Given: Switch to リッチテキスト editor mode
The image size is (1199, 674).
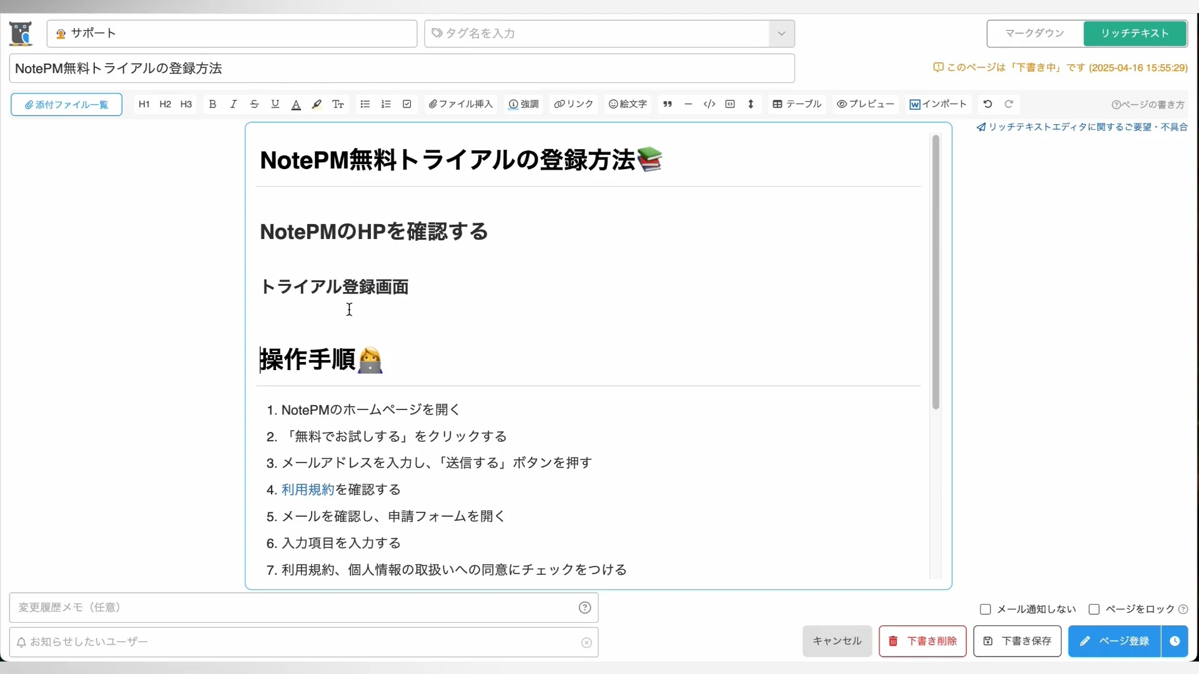Looking at the screenshot, I should 1135,34.
